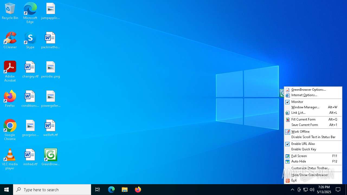Open File Explorer from taskbar
The height and width of the screenshot is (195, 347).
pyautogui.click(x=125, y=190)
